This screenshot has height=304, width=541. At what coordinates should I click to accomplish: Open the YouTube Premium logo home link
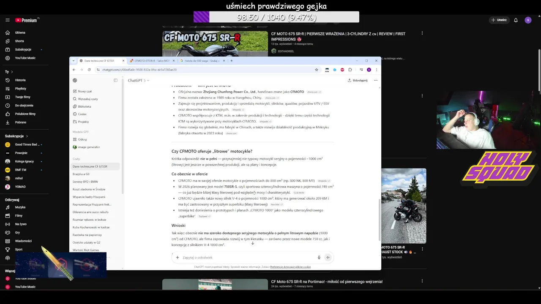pyautogui.click(x=27, y=20)
